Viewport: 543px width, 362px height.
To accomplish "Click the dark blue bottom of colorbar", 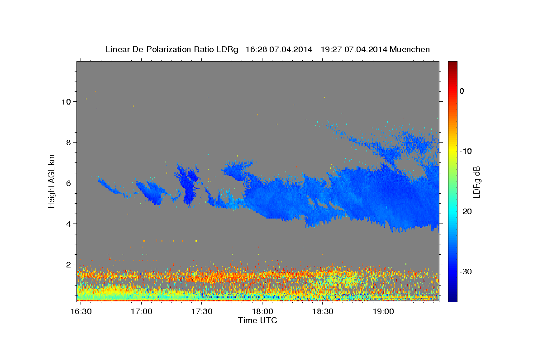I will tap(452, 296).
